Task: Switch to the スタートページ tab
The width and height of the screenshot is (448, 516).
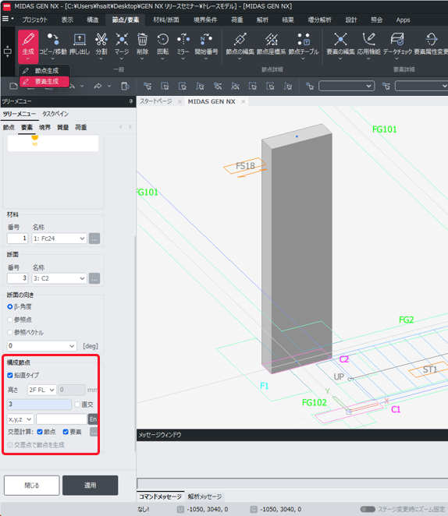Action: pyautogui.click(x=156, y=101)
